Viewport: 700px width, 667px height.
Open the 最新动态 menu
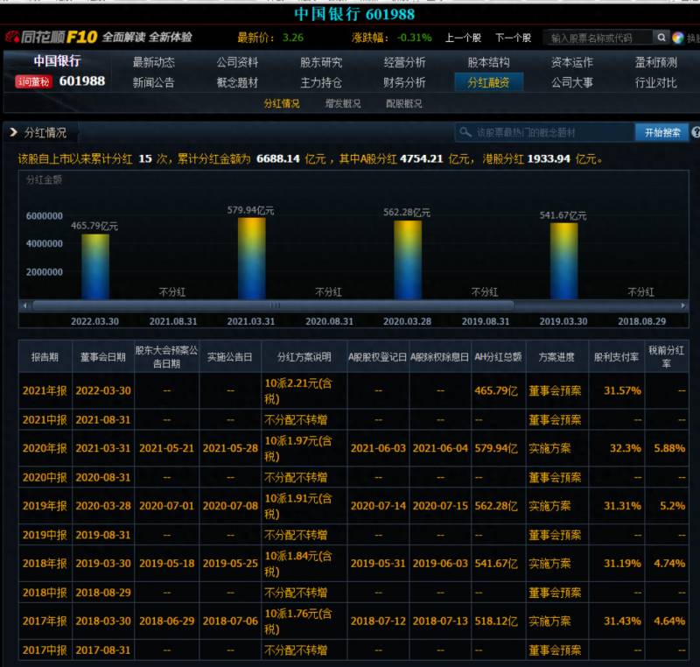pyautogui.click(x=154, y=62)
